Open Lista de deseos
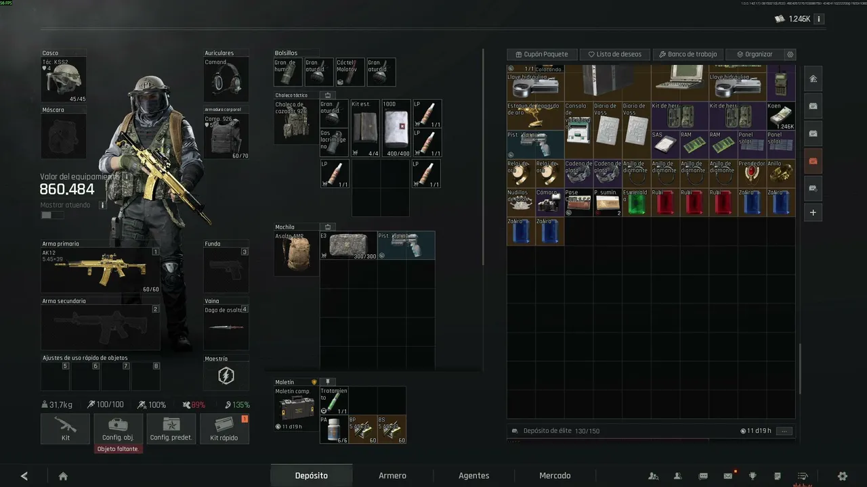This screenshot has height=487, width=867. click(615, 54)
